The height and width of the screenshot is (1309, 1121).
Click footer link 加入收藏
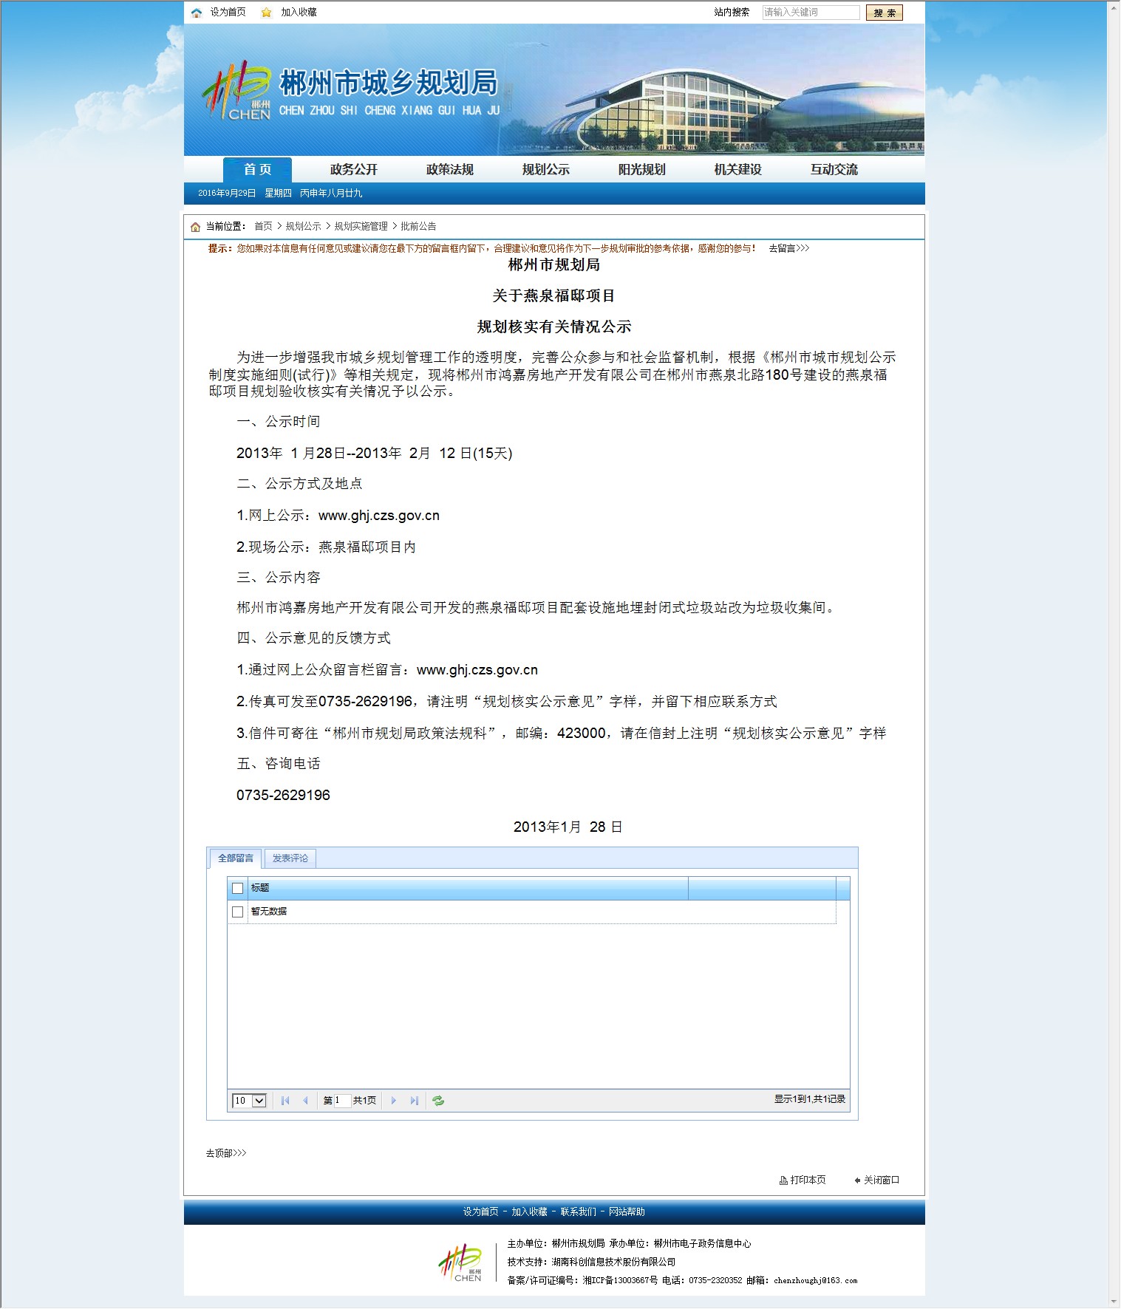(x=530, y=1212)
